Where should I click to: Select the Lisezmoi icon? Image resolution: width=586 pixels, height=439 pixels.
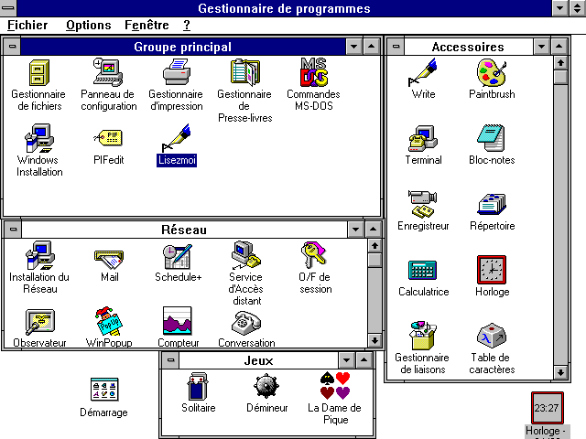coord(177,138)
